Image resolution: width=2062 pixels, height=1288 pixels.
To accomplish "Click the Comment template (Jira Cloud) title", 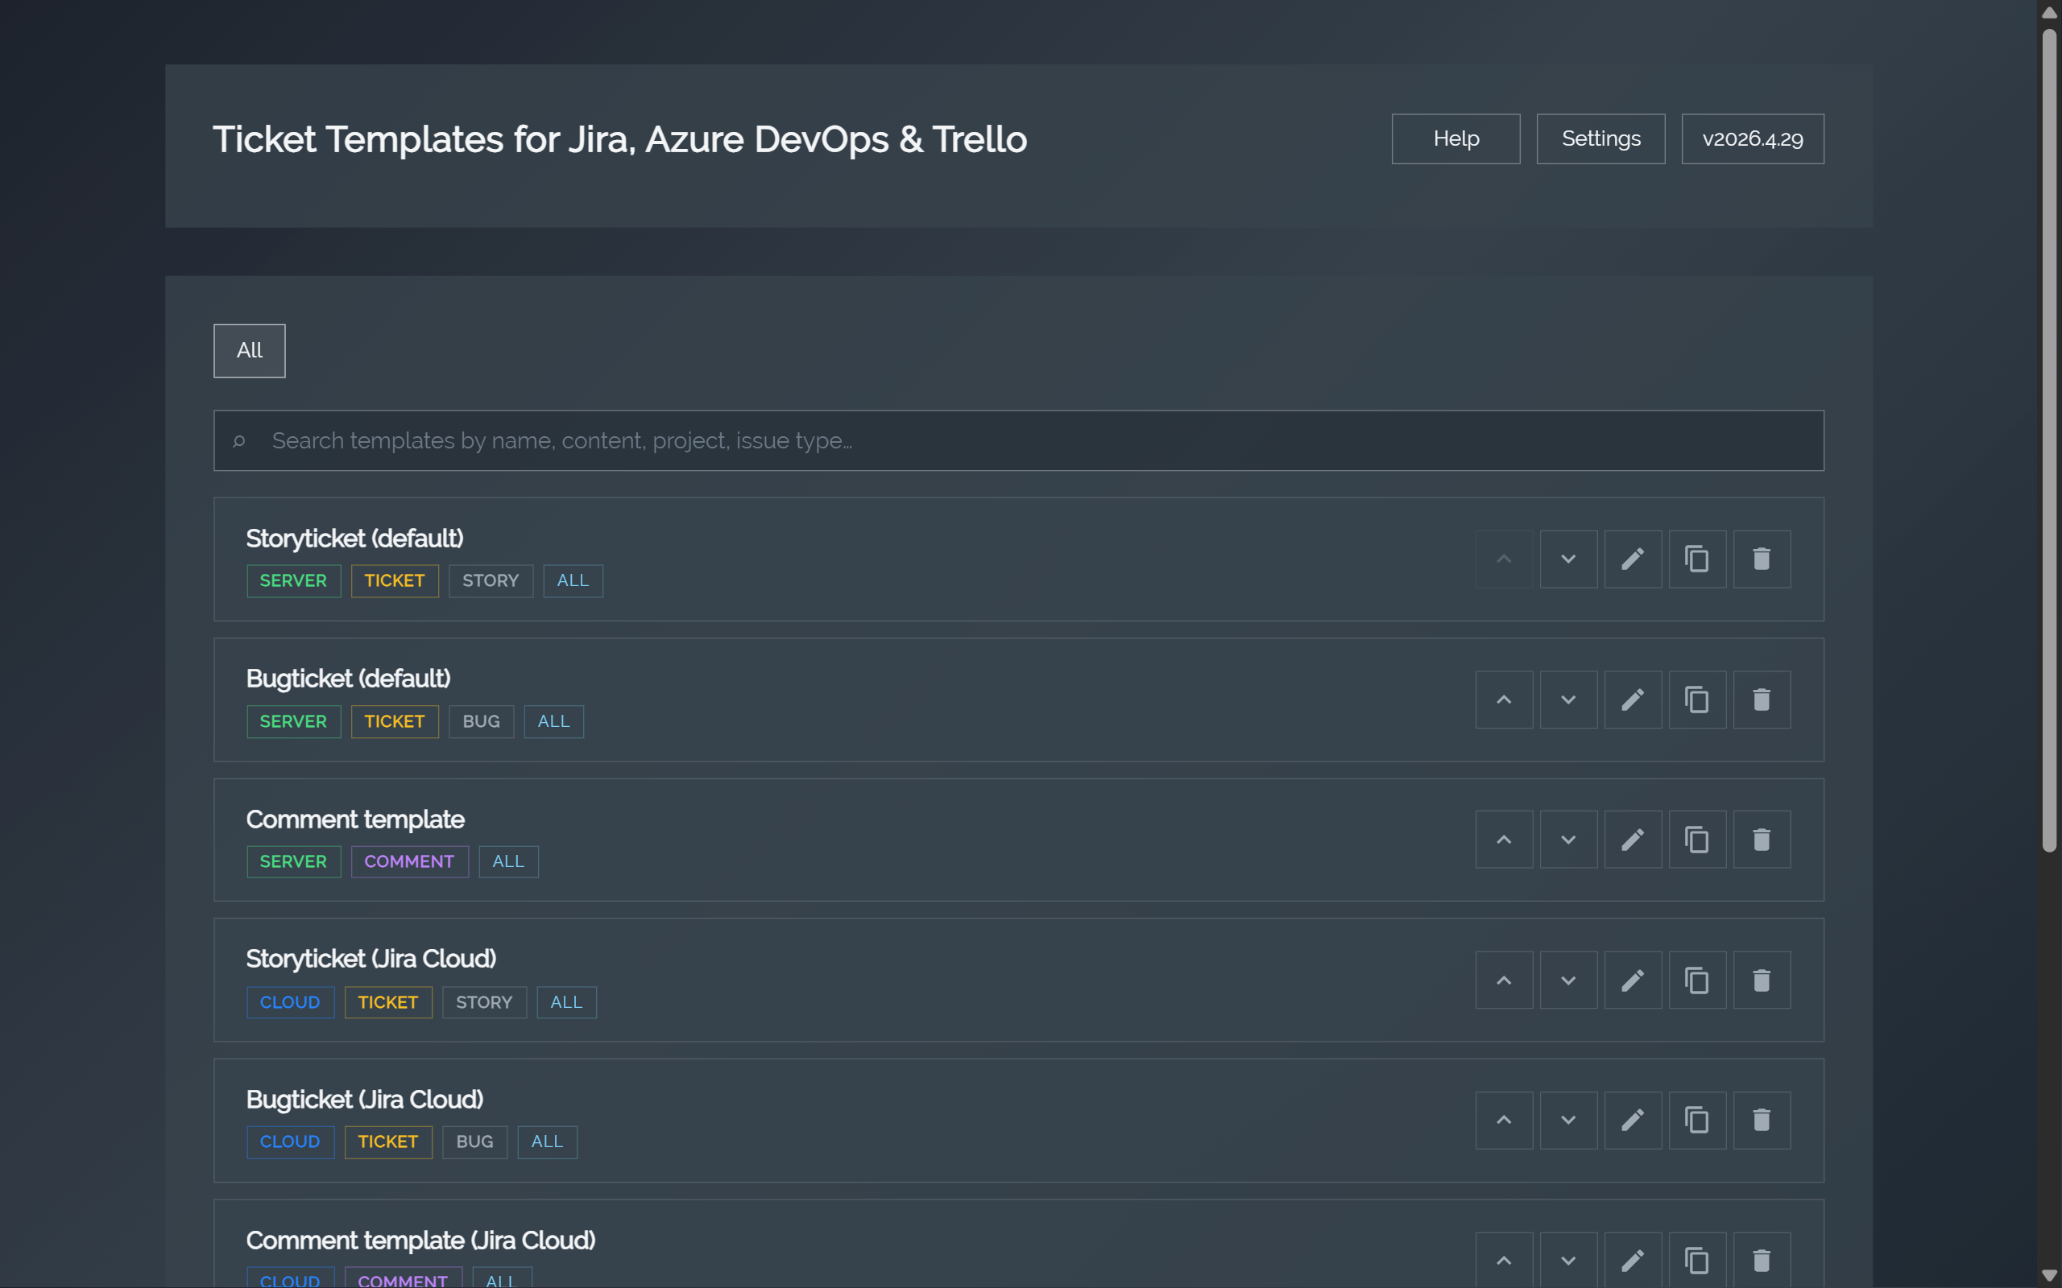I will click(420, 1241).
